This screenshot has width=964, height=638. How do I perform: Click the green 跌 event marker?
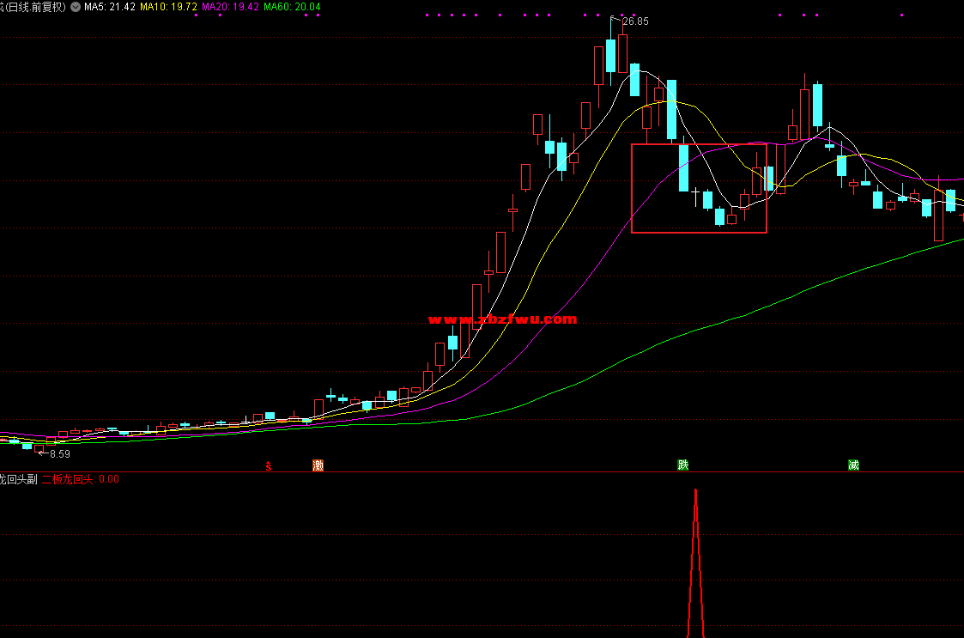click(683, 465)
